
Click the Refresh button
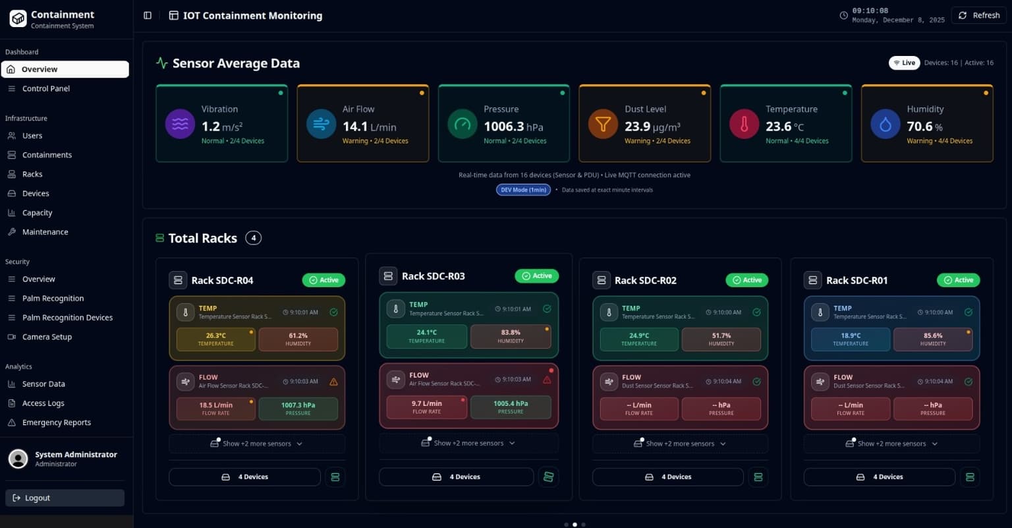978,15
